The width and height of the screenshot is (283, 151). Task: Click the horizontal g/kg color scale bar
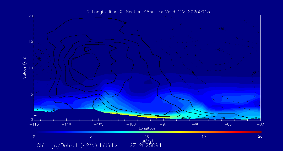(x=148, y=132)
